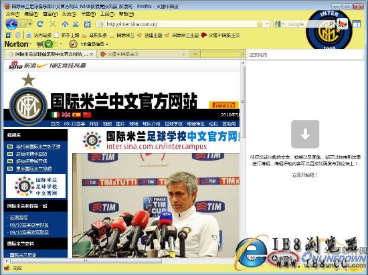The image size is (368, 275).
Task: Click the Pirelli sponsor banner
Action: (223, 105)
